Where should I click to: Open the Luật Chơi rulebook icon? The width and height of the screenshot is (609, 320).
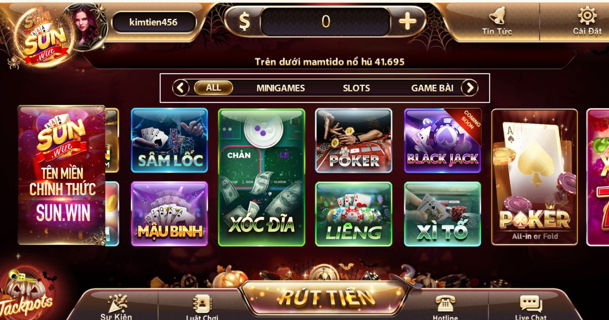pyautogui.click(x=201, y=303)
